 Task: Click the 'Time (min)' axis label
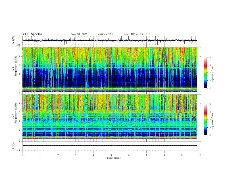[114, 158]
